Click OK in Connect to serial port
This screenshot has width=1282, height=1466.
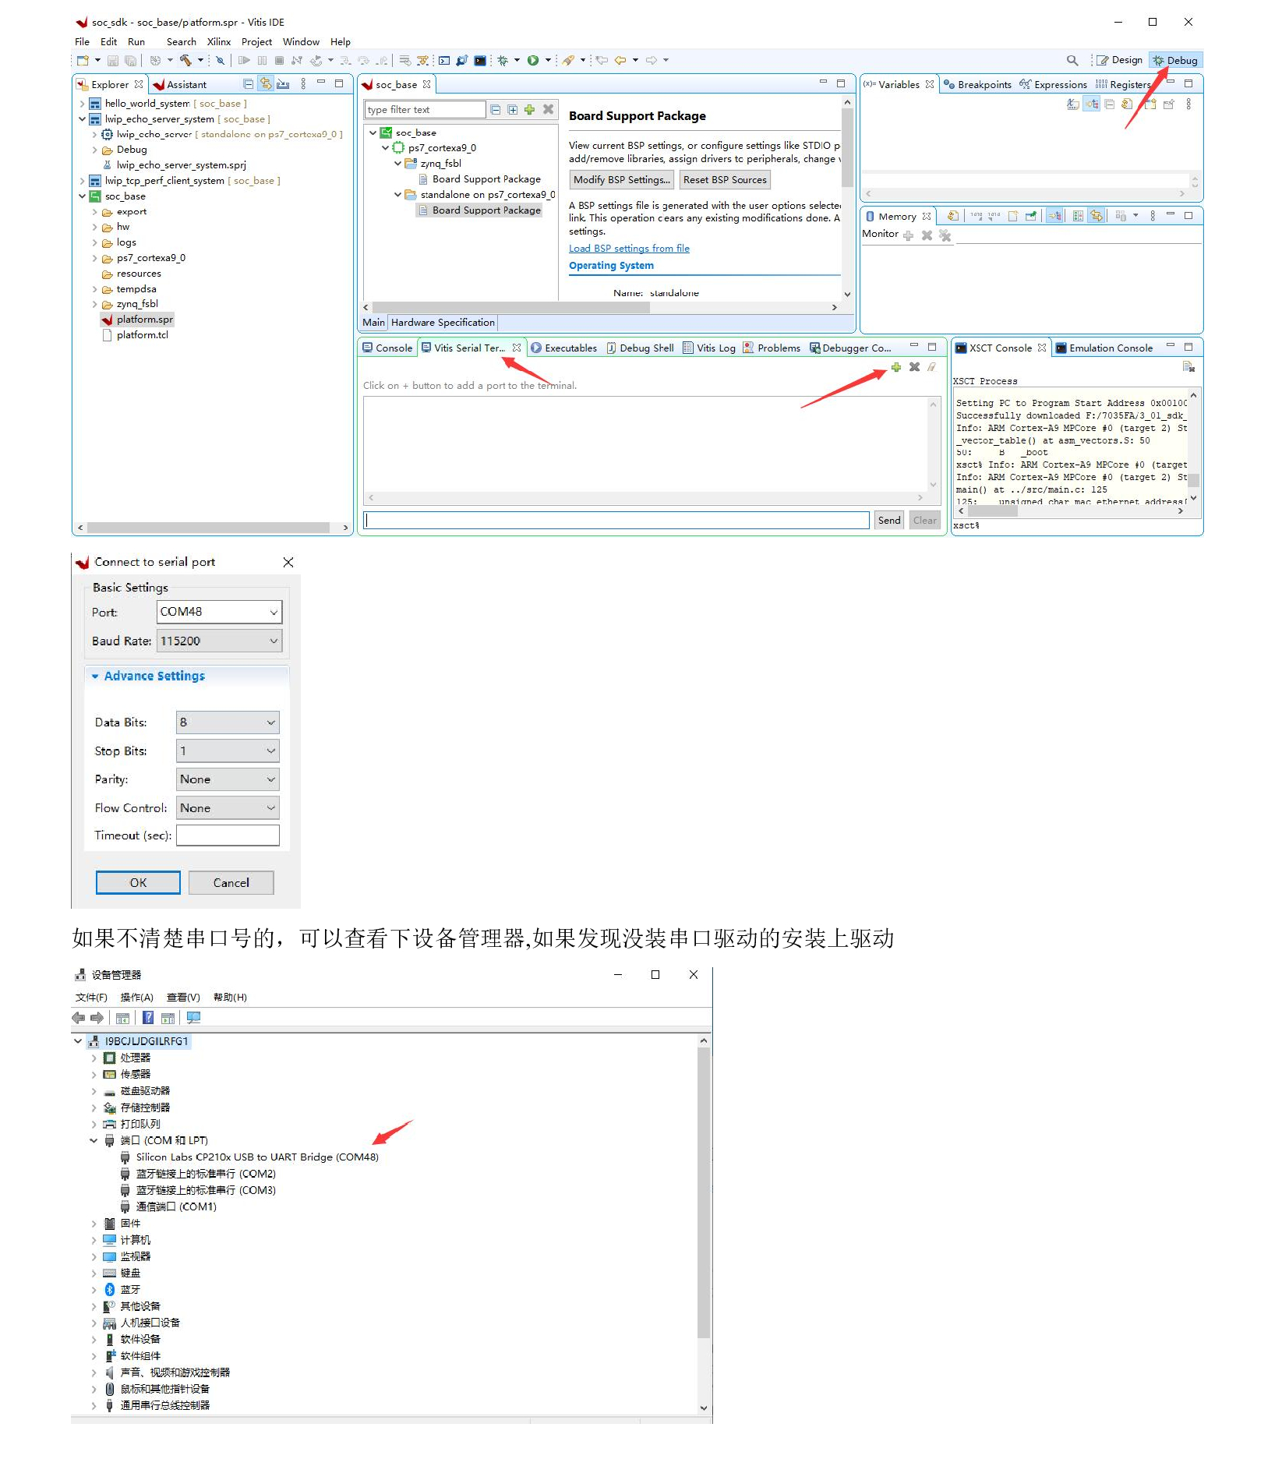click(x=138, y=883)
